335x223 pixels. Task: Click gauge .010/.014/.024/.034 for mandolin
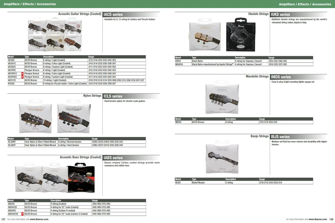pos(268,122)
